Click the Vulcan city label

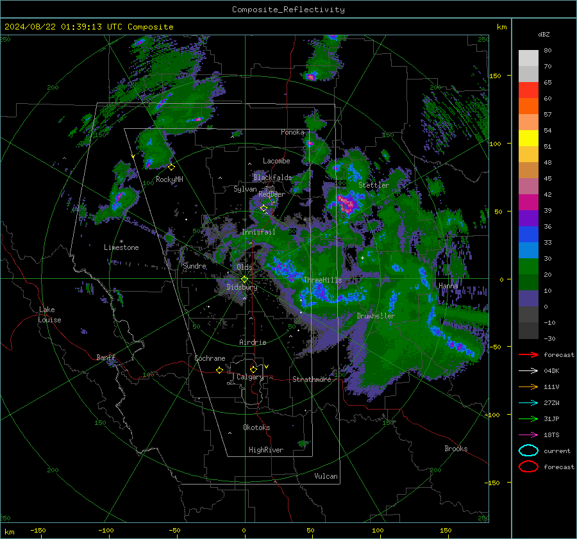coord(326,476)
